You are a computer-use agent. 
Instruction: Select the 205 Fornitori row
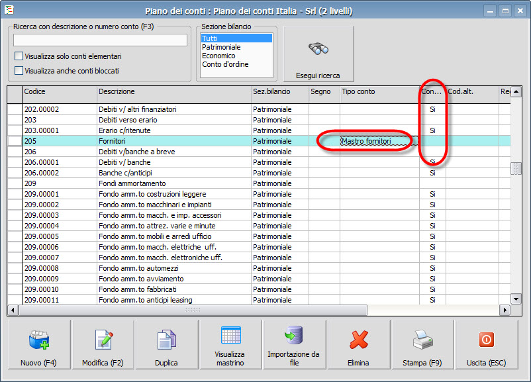click(259, 141)
